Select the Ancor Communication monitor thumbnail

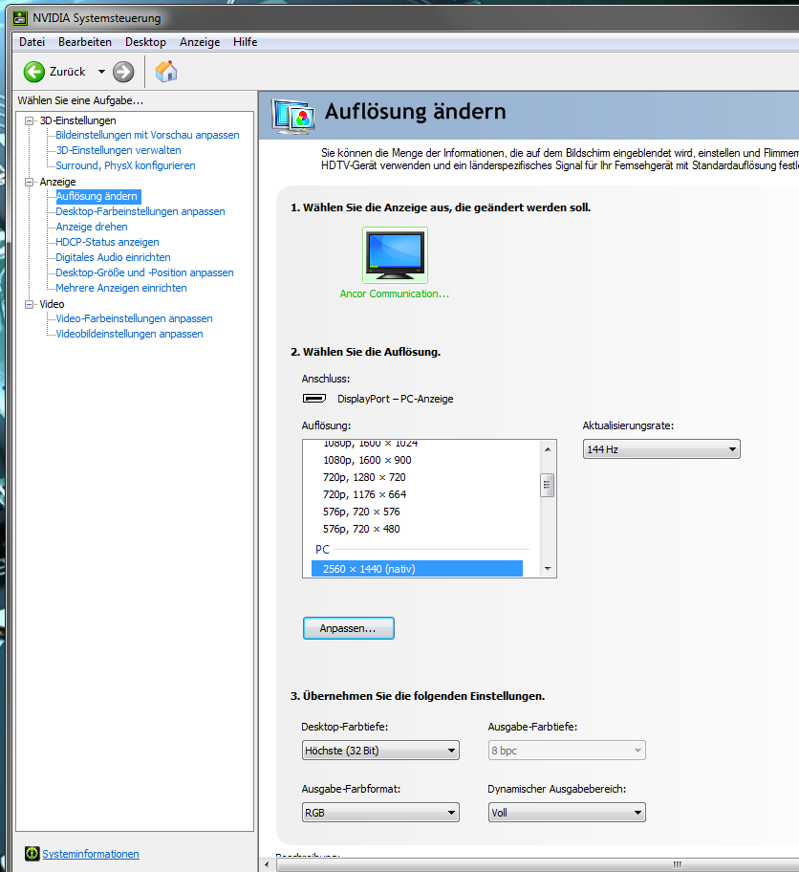(x=396, y=255)
